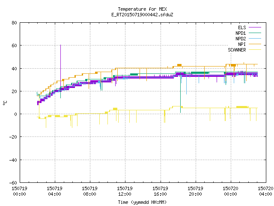274x206 pixels.
Task: Click the y-axis label 20
Action: (14, 91)
